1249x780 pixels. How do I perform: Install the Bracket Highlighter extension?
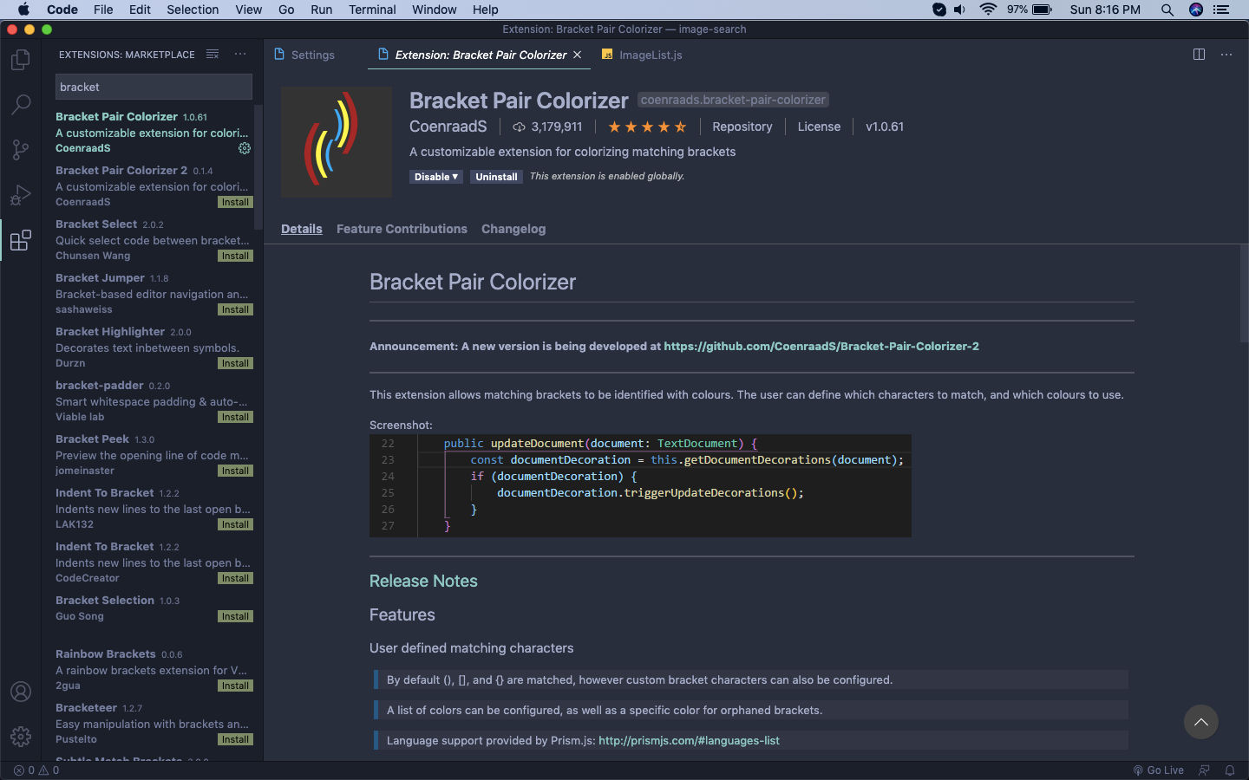tap(235, 363)
